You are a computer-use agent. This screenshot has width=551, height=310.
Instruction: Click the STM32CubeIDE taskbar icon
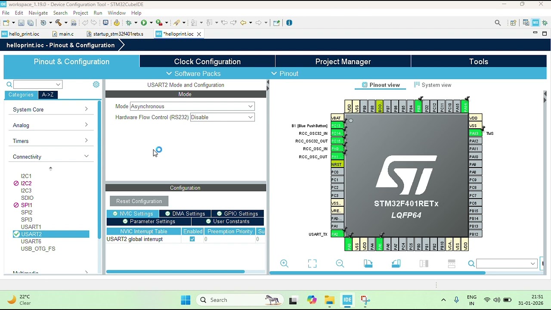coord(347,300)
